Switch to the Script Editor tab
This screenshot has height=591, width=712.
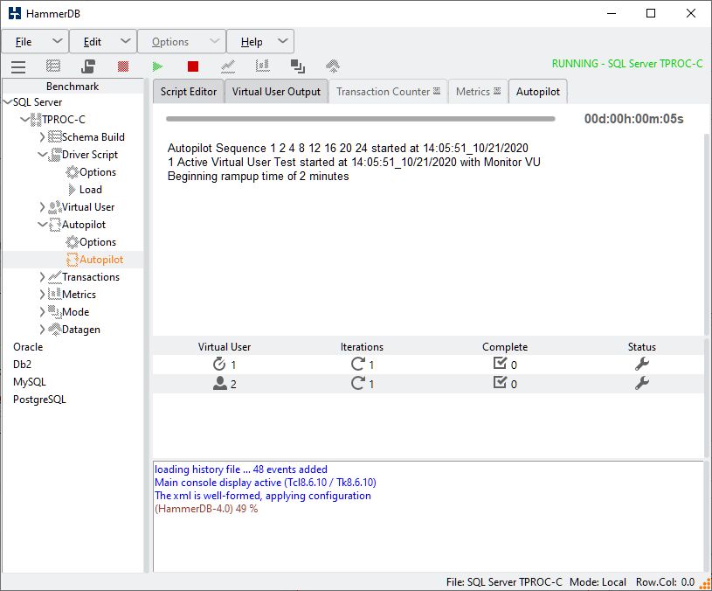coord(189,91)
